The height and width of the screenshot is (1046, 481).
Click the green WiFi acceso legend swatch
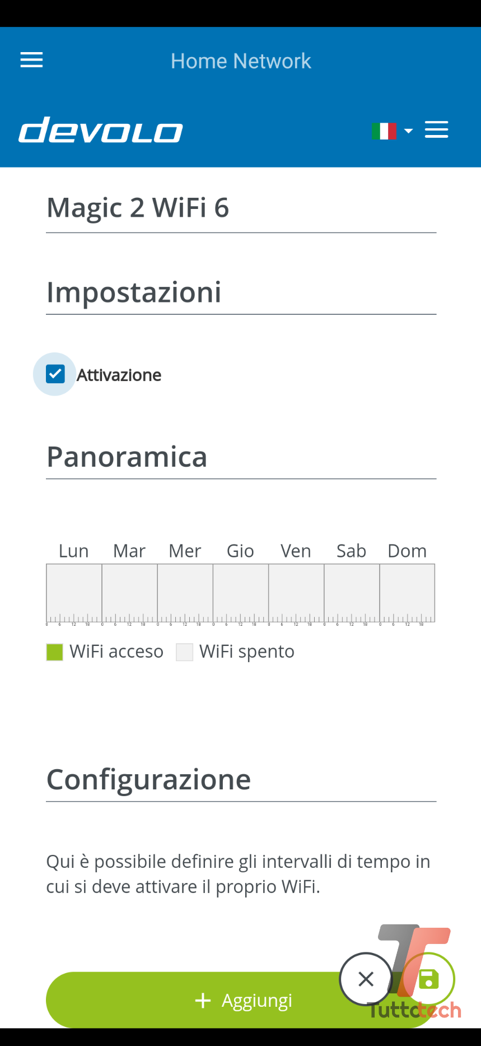[x=54, y=652]
